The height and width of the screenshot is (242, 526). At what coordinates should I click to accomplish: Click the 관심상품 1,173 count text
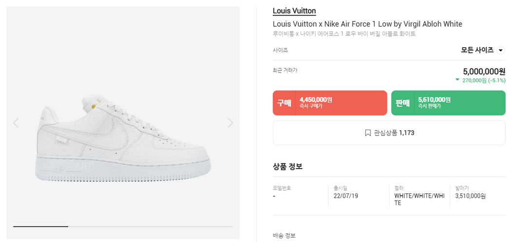(x=394, y=133)
